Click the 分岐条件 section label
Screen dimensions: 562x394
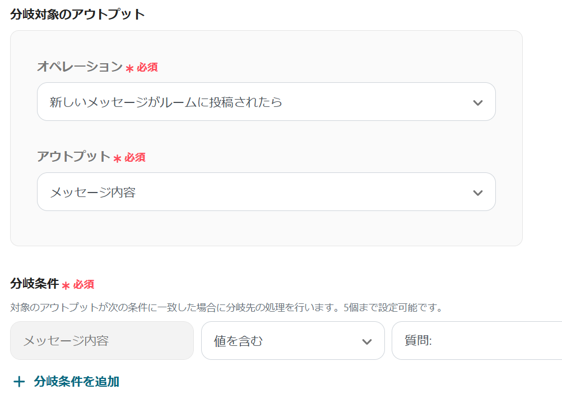34,284
